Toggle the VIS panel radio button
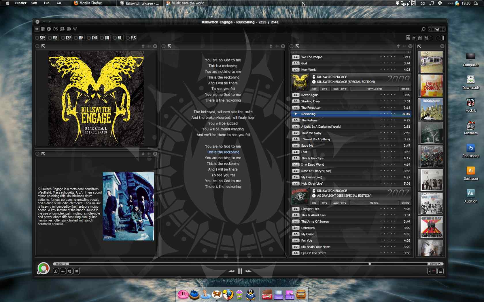484x302 pixels. click(50, 38)
